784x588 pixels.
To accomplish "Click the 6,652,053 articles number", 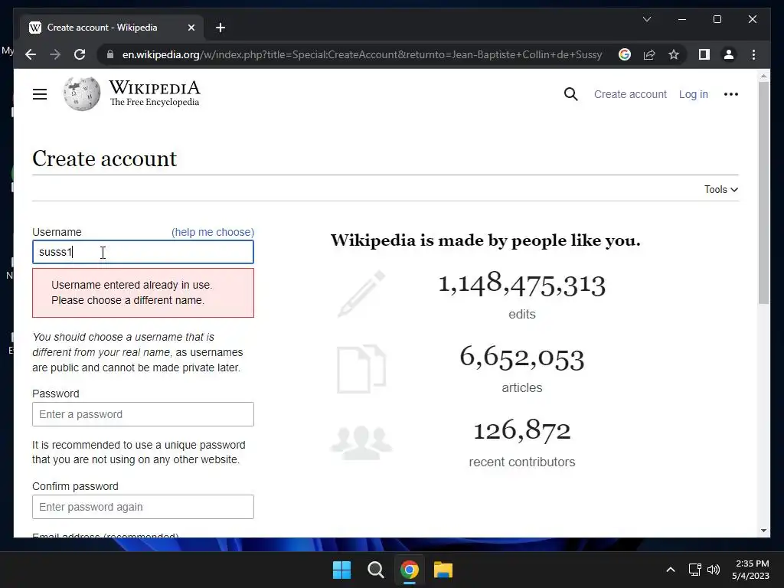I will coord(522,357).
